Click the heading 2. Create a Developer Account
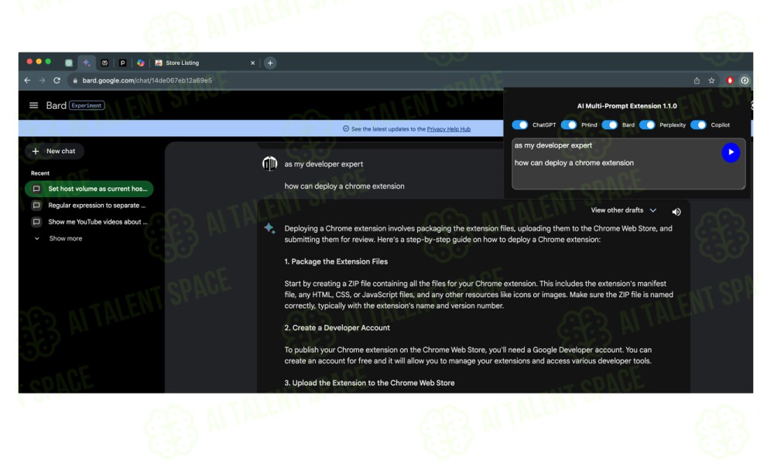 [337, 327]
